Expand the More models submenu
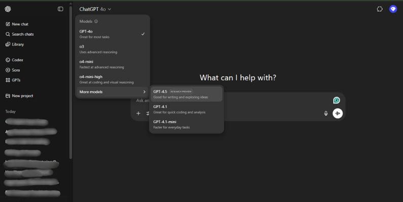This screenshot has width=403, height=202. [112, 92]
